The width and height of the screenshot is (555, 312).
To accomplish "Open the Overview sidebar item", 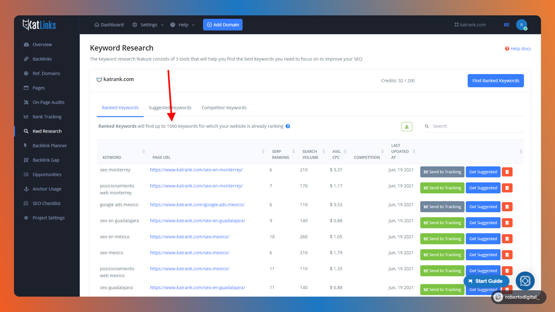I will point(42,44).
